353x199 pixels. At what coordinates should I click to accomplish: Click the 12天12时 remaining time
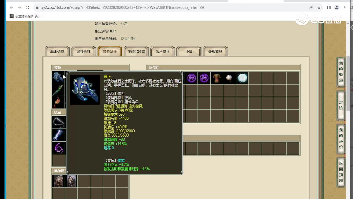128,39
